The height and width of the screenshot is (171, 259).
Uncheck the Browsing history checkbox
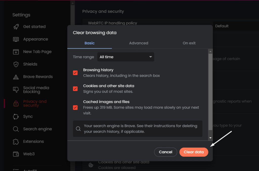(x=75, y=73)
